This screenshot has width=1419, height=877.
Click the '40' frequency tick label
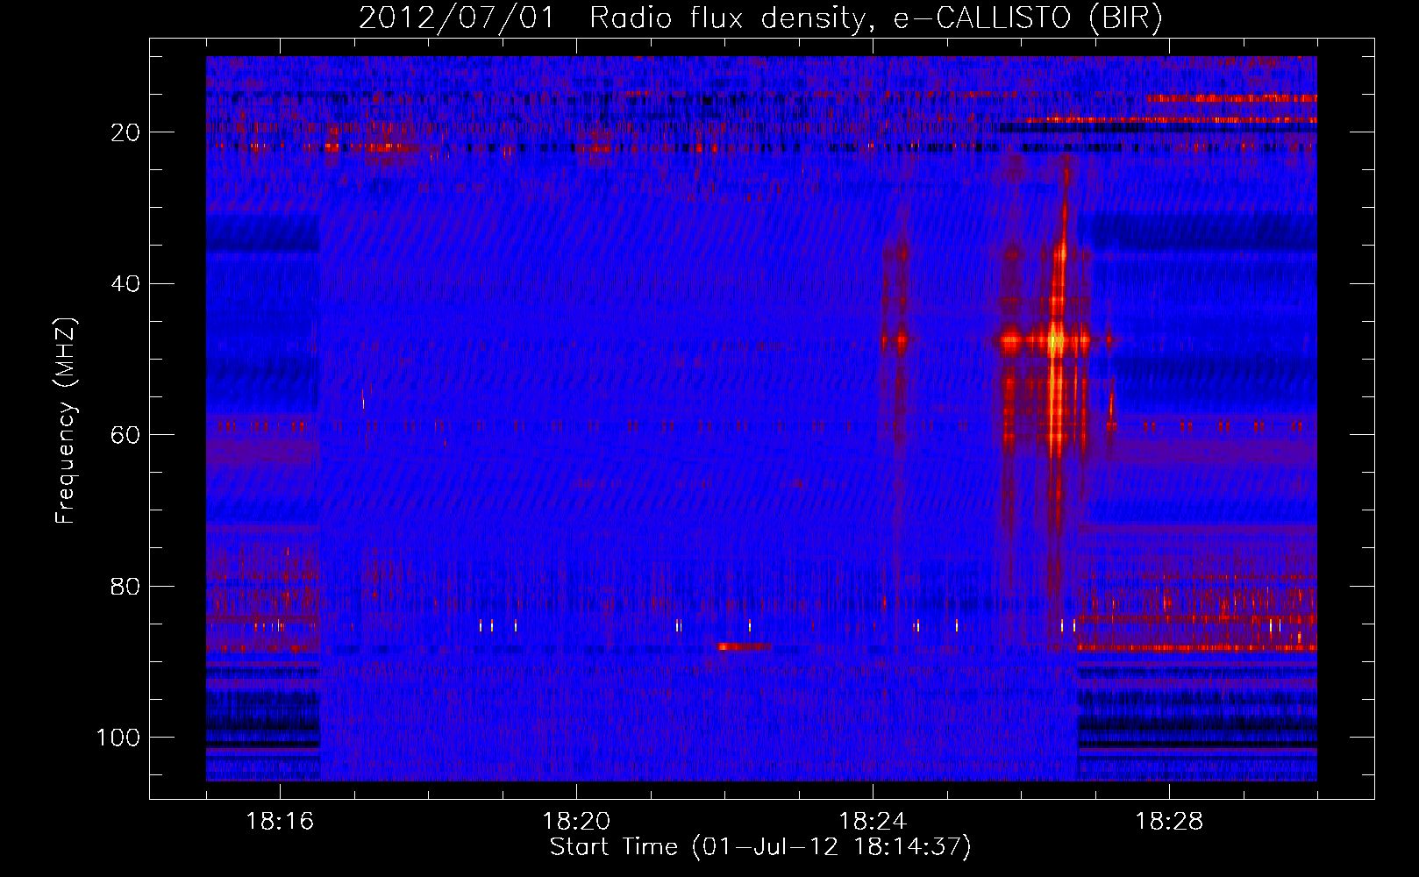126,284
